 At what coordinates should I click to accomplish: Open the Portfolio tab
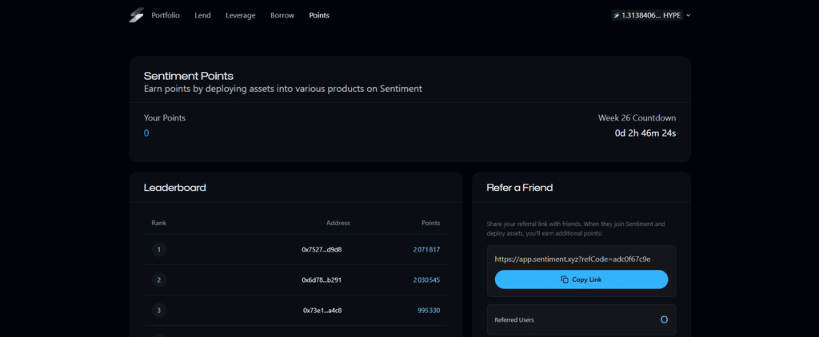(x=166, y=15)
